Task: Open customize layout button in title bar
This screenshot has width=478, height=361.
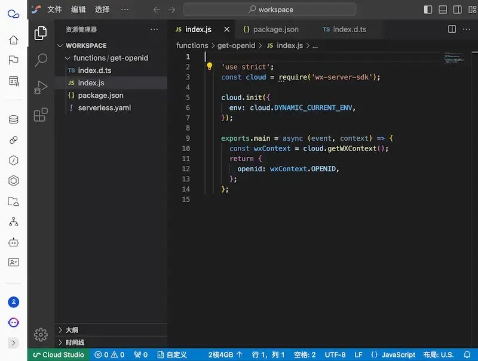Action: pyautogui.click(x=472, y=10)
